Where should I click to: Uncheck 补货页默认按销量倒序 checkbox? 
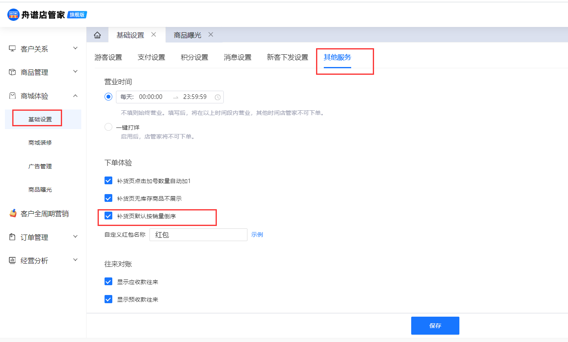(x=108, y=216)
